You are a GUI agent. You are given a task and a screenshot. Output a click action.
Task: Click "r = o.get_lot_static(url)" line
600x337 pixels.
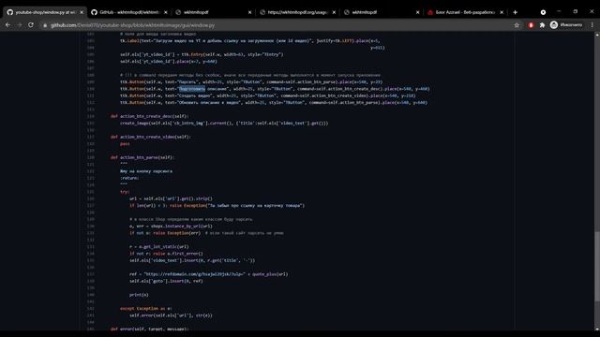coord(158,247)
